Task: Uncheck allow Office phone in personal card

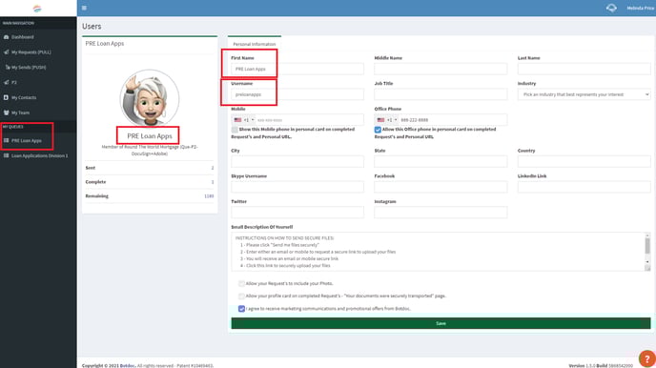Action: click(378, 130)
